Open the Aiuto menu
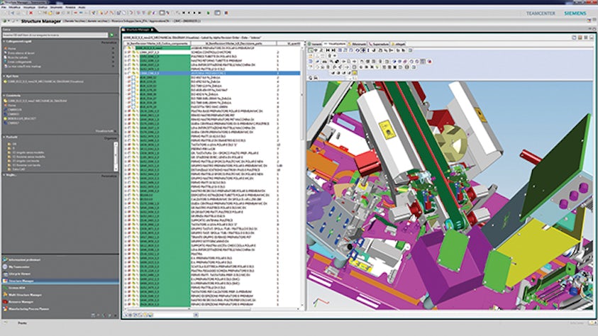Screen dimensions: 598x336 (82, 7)
